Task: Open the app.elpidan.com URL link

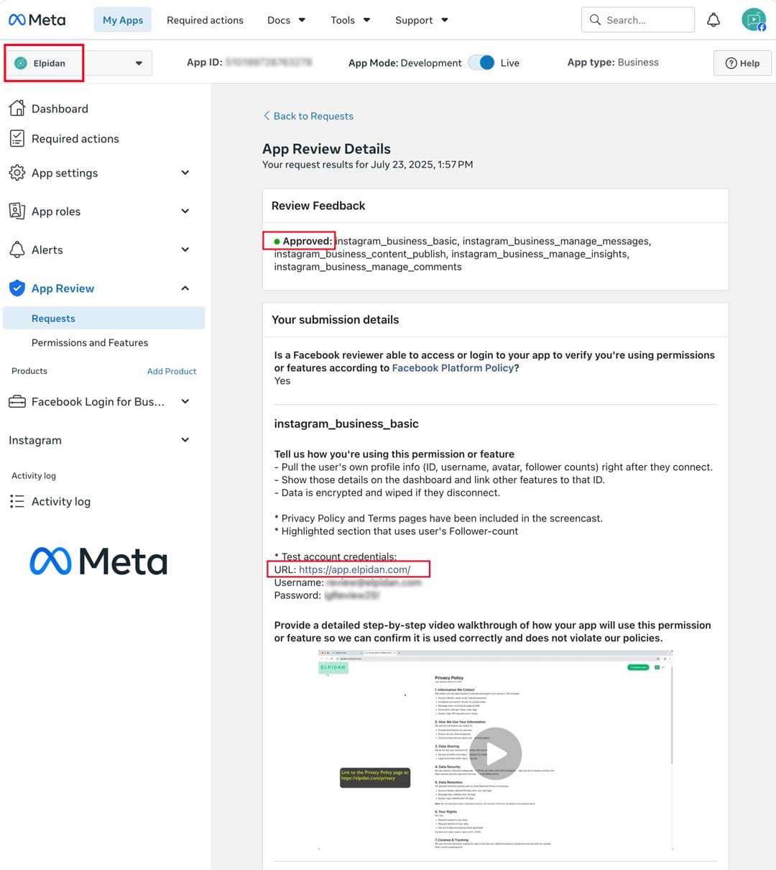Action: [354, 569]
